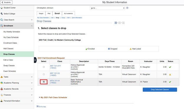Open Enrollment Dates menu item
This screenshot has height=109, width=184.
pos(10,43)
